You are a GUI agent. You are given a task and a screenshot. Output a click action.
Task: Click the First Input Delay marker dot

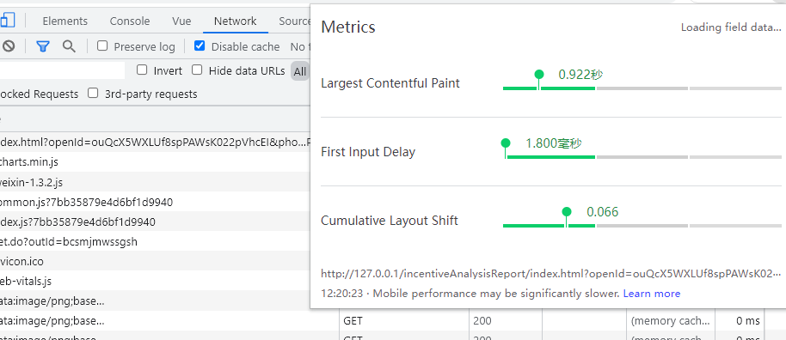(506, 143)
